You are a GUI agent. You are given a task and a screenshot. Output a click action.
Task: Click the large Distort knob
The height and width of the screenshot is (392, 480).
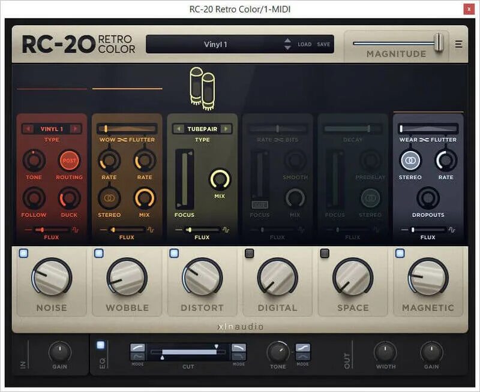click(202, 278)
